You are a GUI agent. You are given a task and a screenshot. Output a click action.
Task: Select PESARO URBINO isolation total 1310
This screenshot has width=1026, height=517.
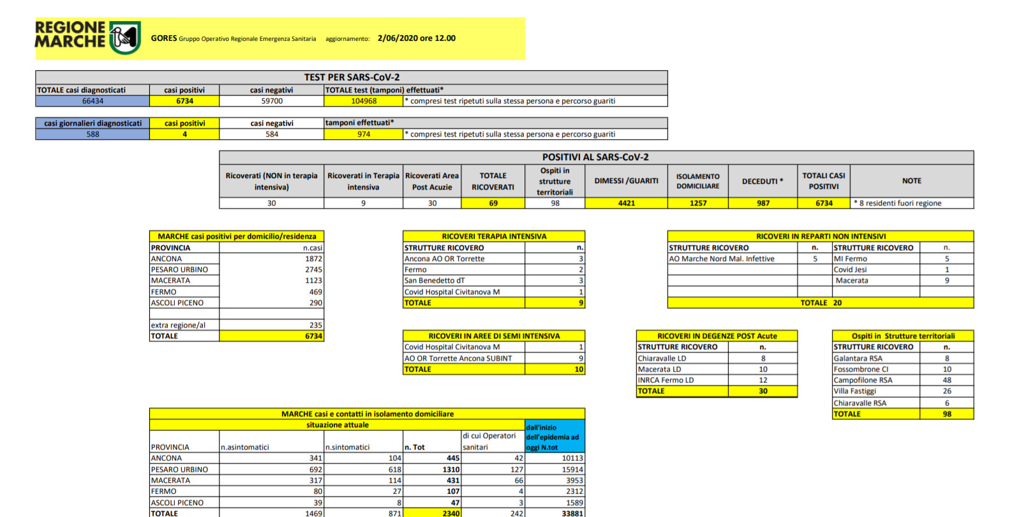point(451,469)
